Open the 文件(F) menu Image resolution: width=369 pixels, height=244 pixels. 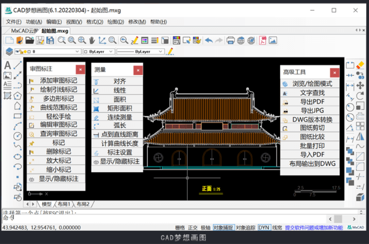[x=14, y=22]
